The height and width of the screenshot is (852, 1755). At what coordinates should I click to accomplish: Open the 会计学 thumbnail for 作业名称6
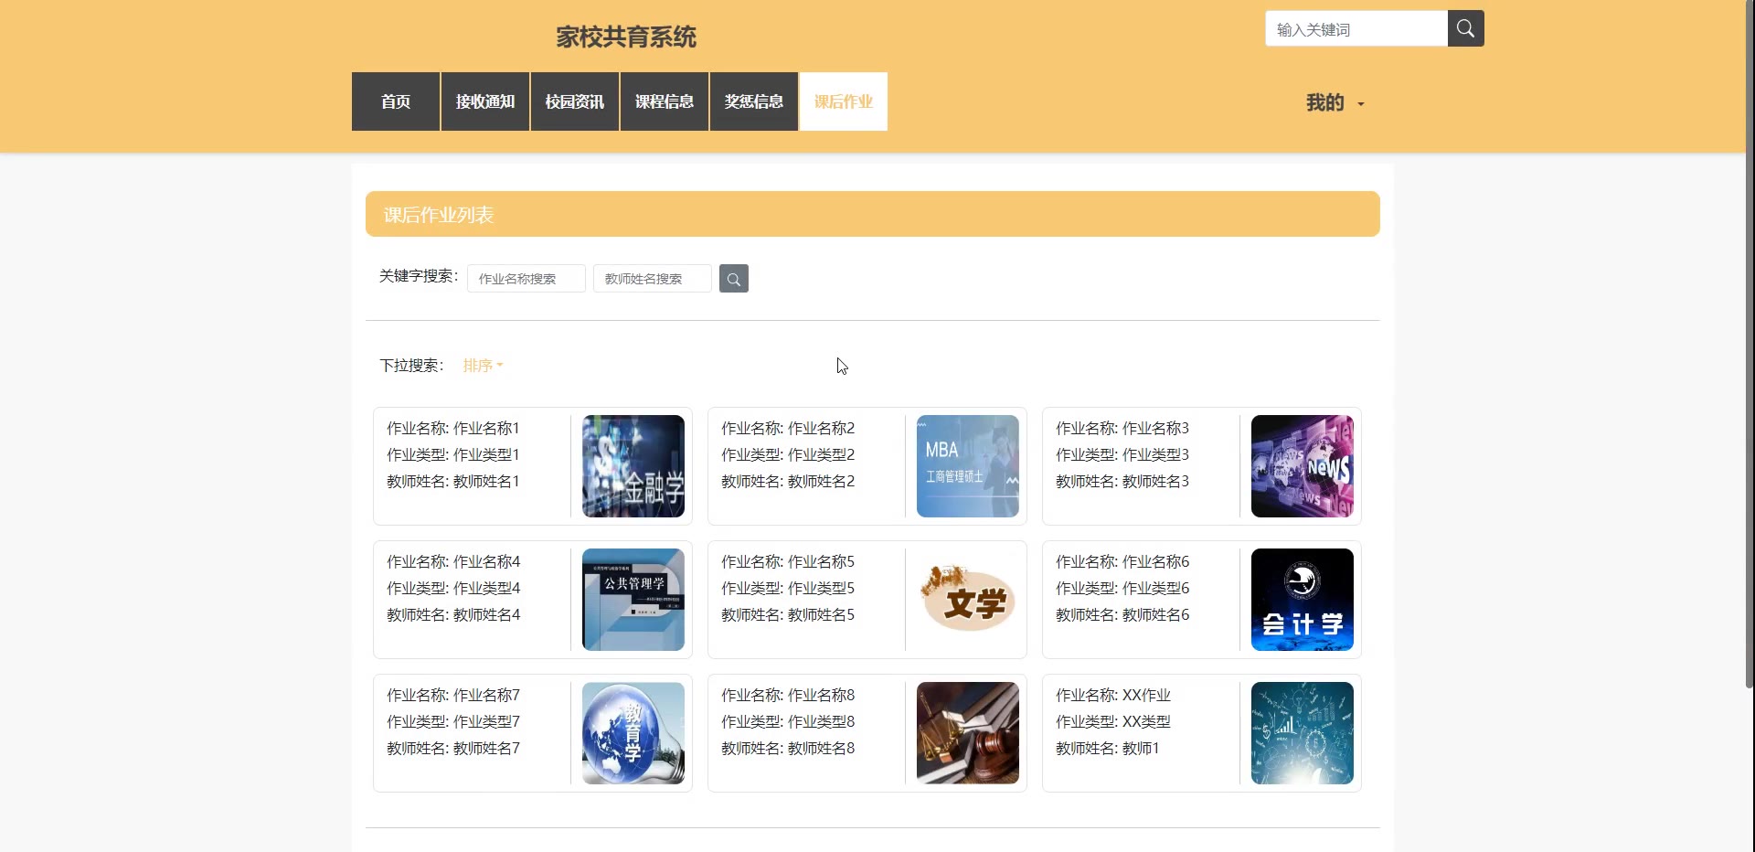(x=1303, y=600)
